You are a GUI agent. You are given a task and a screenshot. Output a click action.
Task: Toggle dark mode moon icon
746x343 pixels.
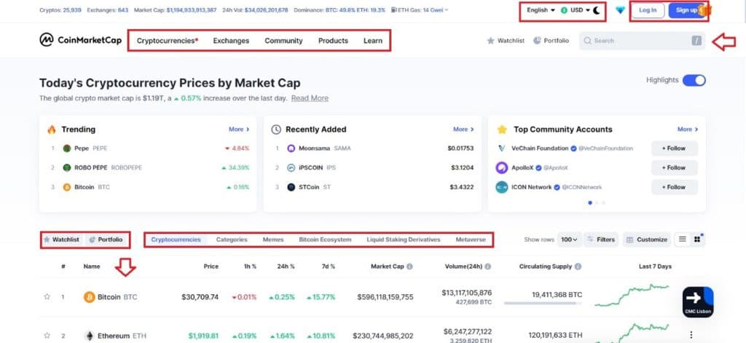click(x=596, y=10)
